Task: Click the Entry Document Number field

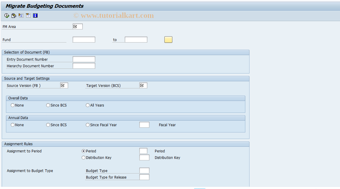Action: point(84,59)
